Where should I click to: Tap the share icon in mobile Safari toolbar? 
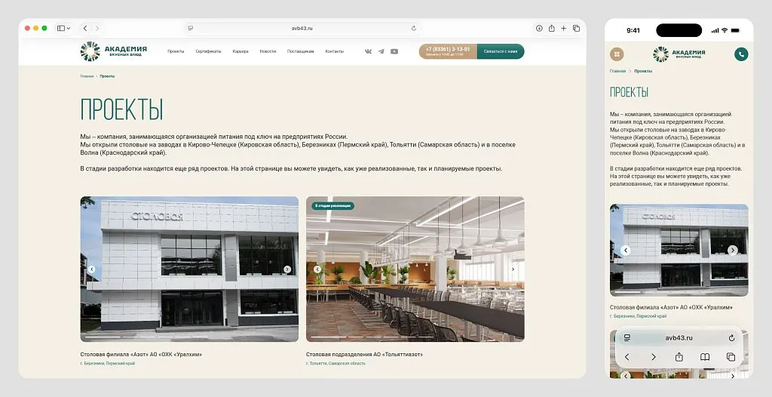[x=679, y=357]
